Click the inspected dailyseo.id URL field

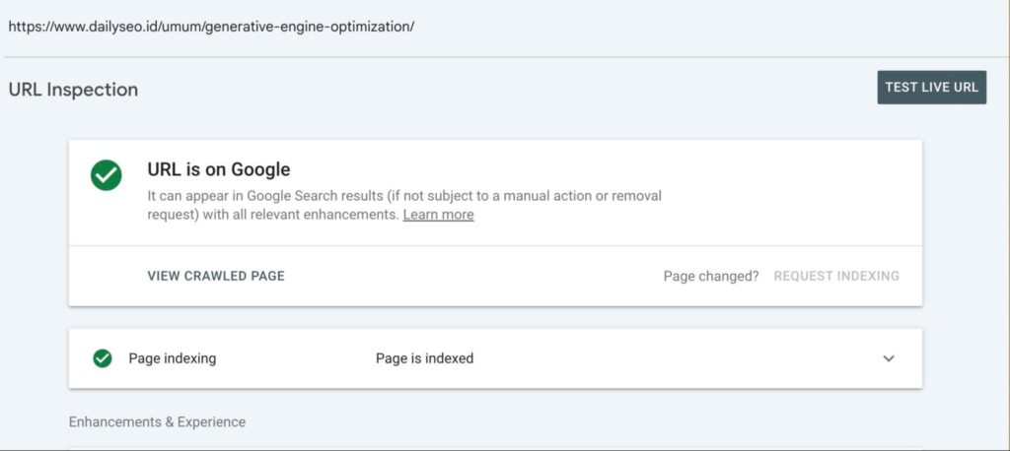pyautogui.click(x=211, y=27)
